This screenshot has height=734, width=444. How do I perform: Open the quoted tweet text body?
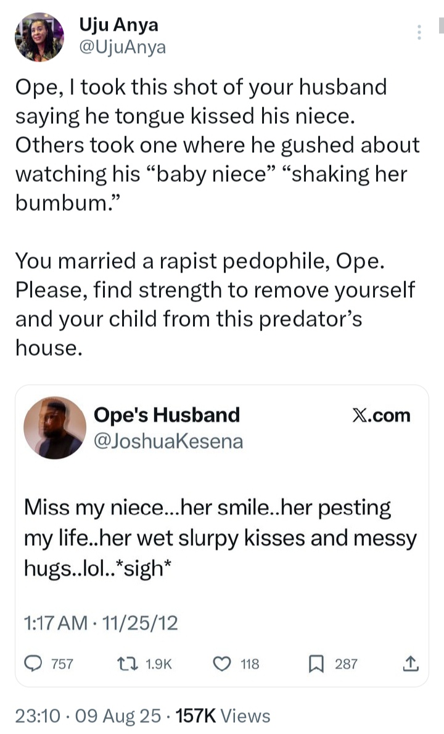(220, 538)
